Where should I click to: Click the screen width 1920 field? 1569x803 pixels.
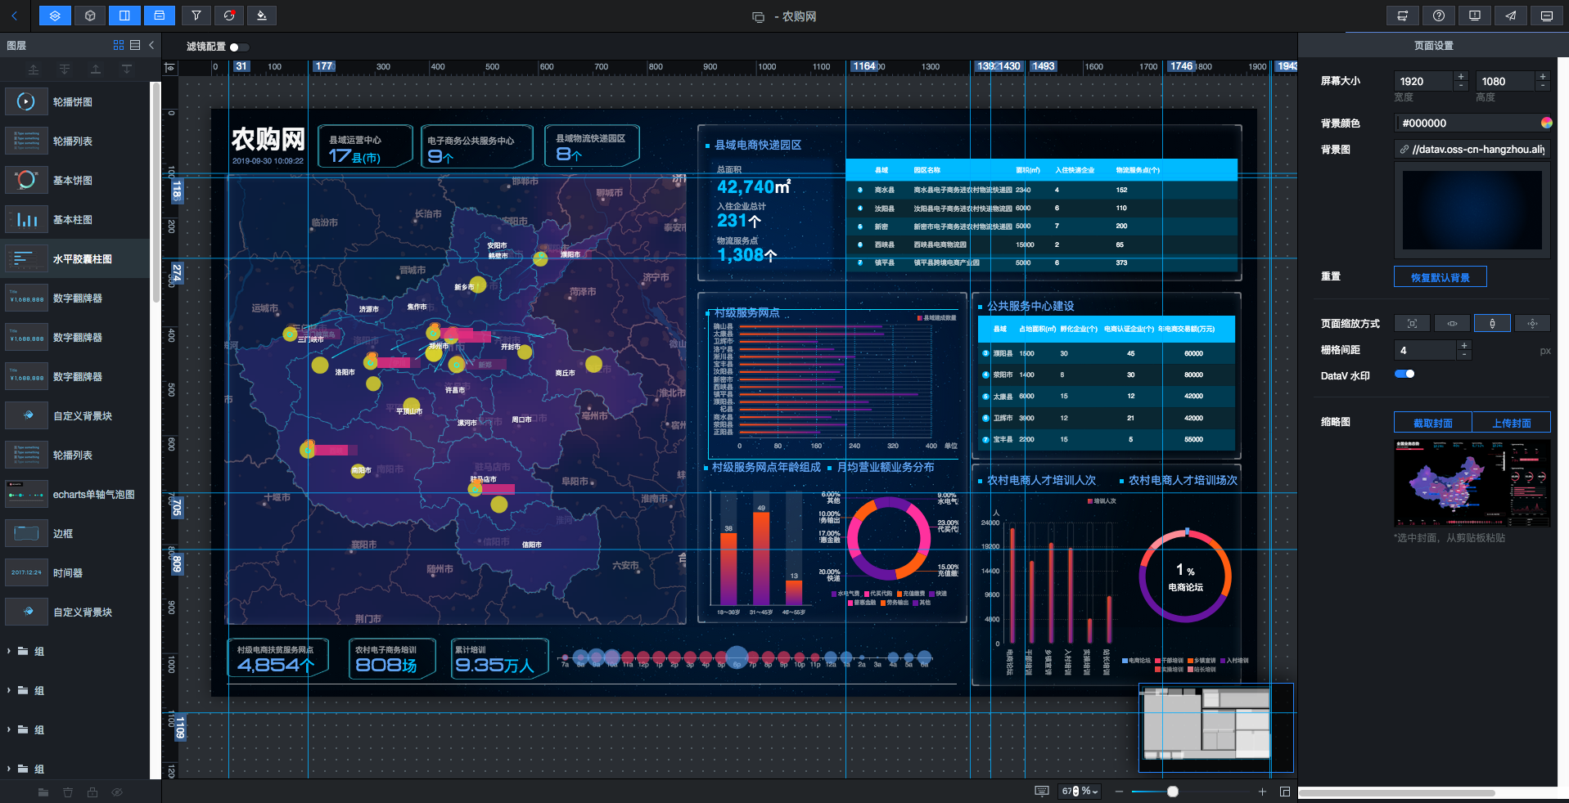tap(1423, 81)
